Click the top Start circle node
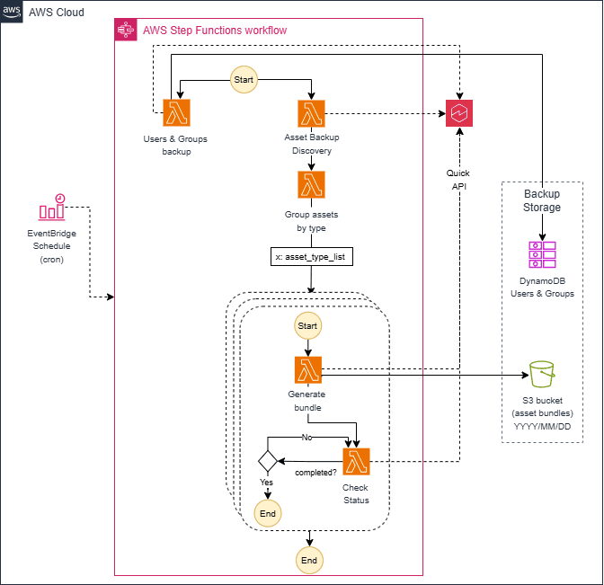Viewport: 604px width, 585px height. tap(244, 80)
